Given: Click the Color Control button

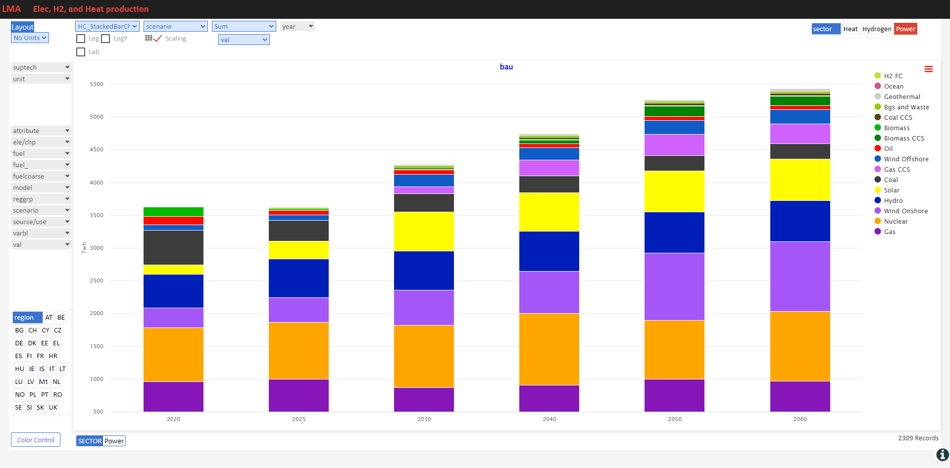Looking at the screenshot, I should [x=36, y=440].
